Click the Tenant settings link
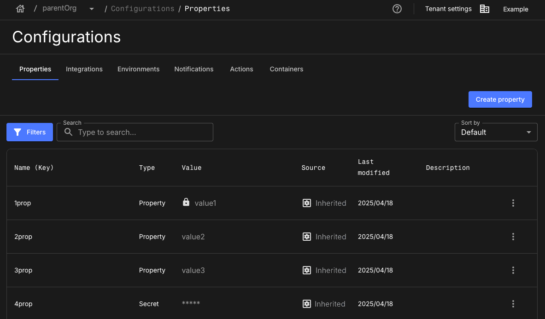This screenshot has height=319, width=545. pos(448,9)
